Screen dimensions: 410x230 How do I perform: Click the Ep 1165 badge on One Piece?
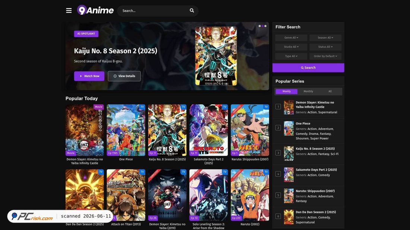click(x=113, y=153)
